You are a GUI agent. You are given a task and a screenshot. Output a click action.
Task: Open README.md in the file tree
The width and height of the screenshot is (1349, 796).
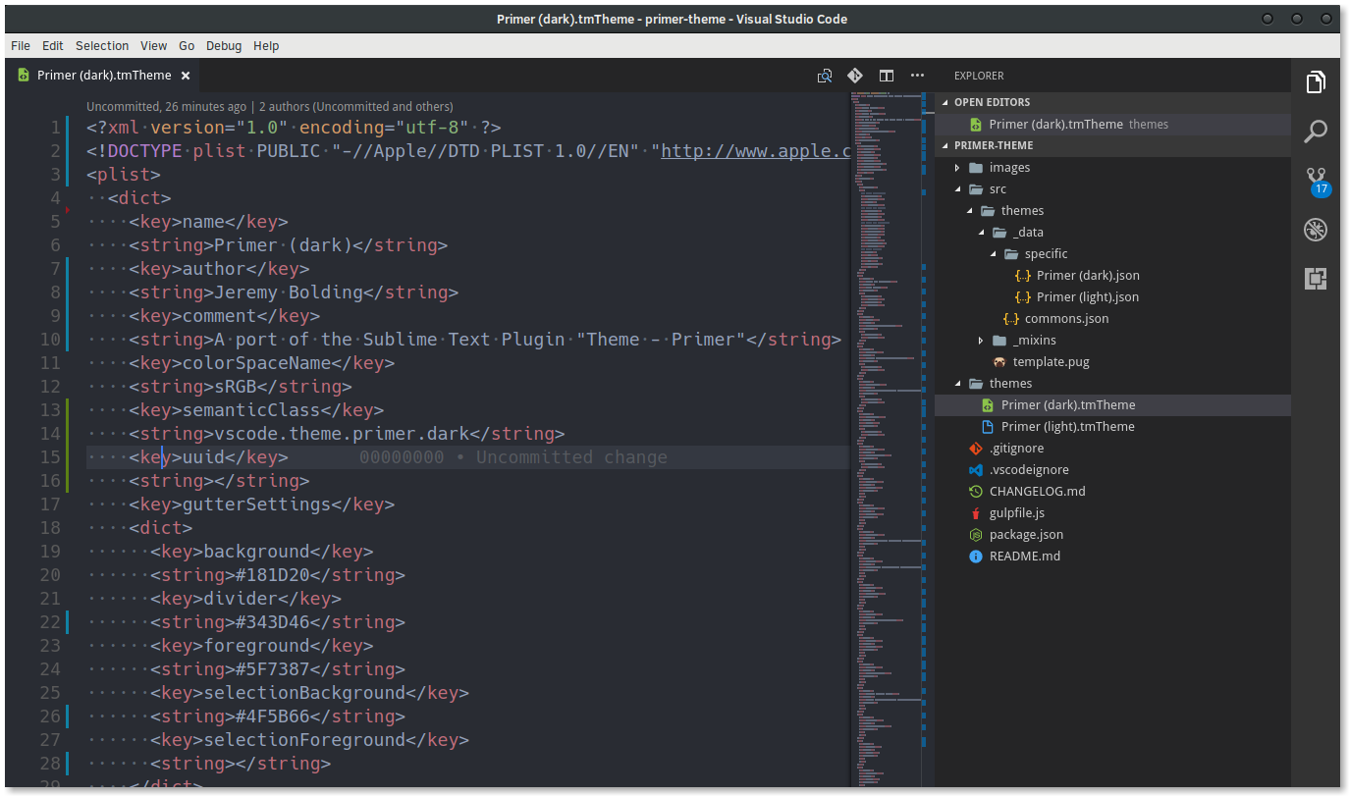(1025, 557)
